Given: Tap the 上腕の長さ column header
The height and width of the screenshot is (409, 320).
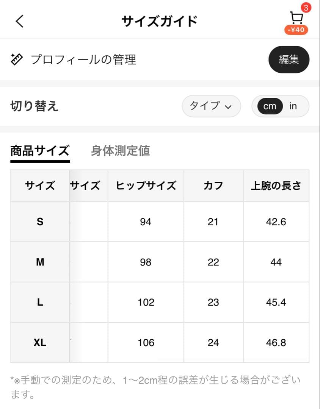Looking at the screenshot, I should [x=276, y=186].
